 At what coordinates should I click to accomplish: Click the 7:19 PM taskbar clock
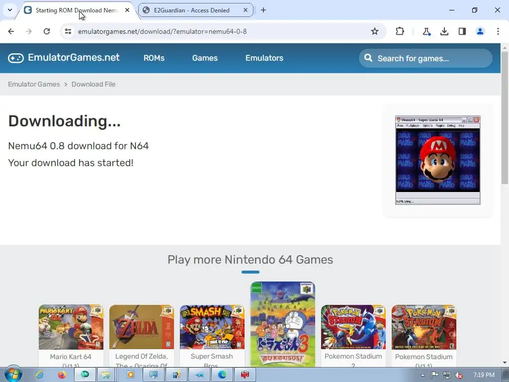484,375
